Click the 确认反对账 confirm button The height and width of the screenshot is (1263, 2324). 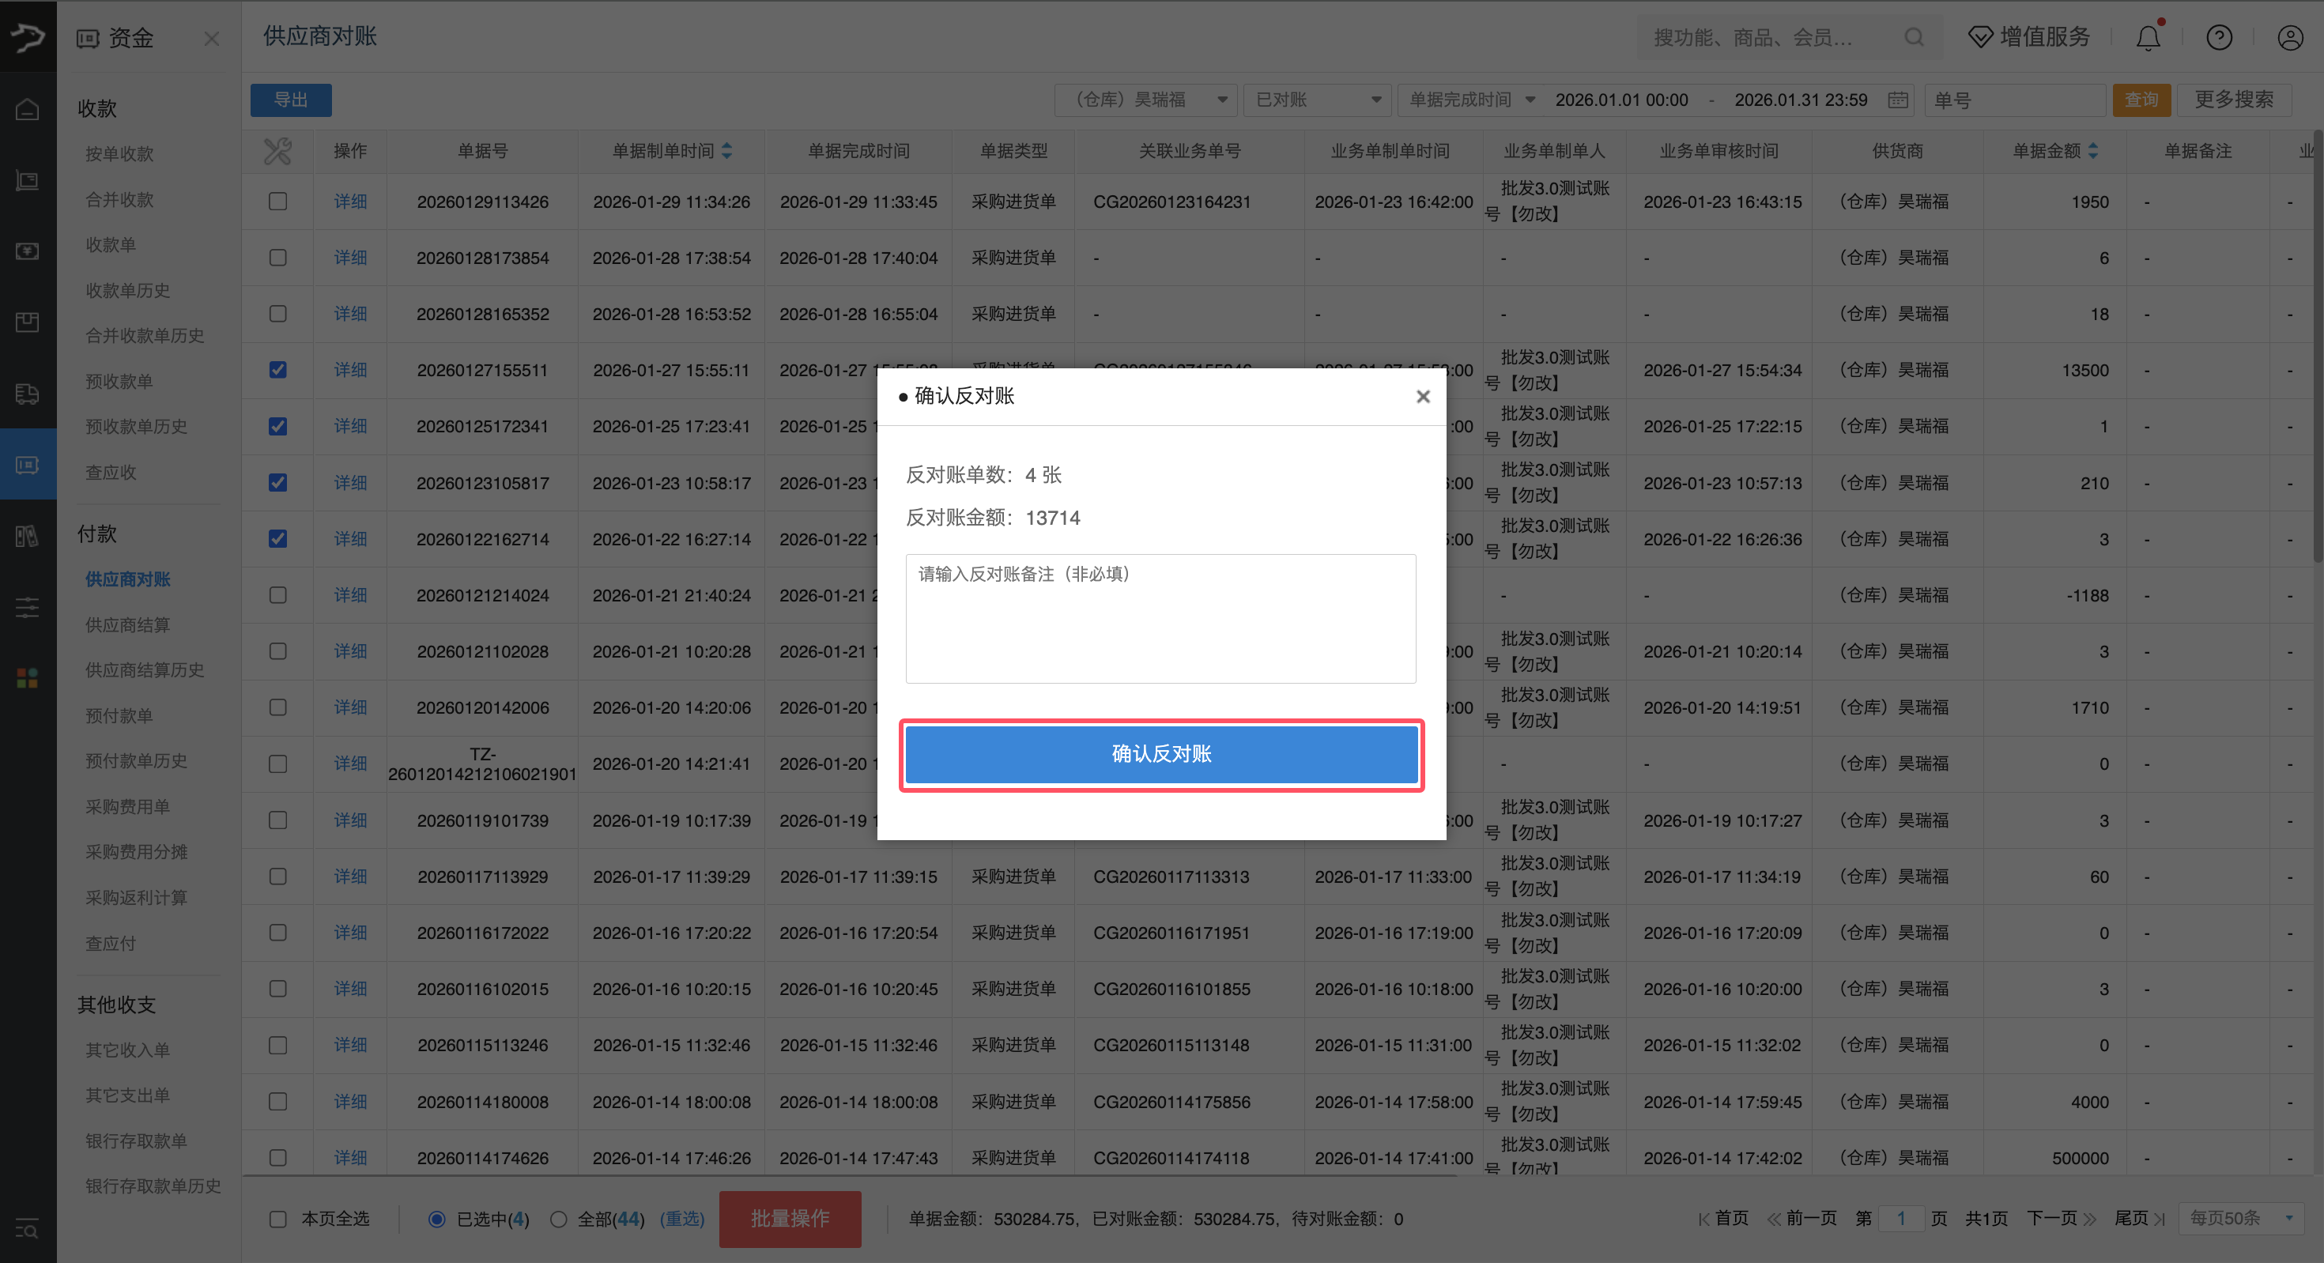click(1161, 754)
